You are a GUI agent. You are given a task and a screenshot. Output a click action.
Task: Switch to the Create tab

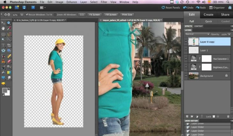pyautogui.click(x=208, y=14)
